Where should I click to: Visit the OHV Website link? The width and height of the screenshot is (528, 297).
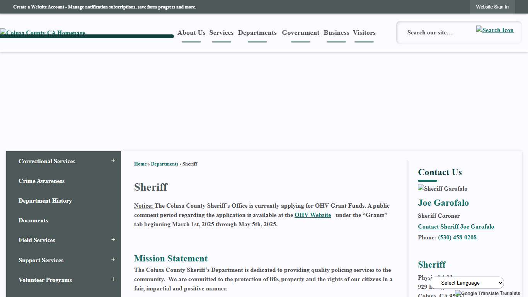(x=312, y=215)
